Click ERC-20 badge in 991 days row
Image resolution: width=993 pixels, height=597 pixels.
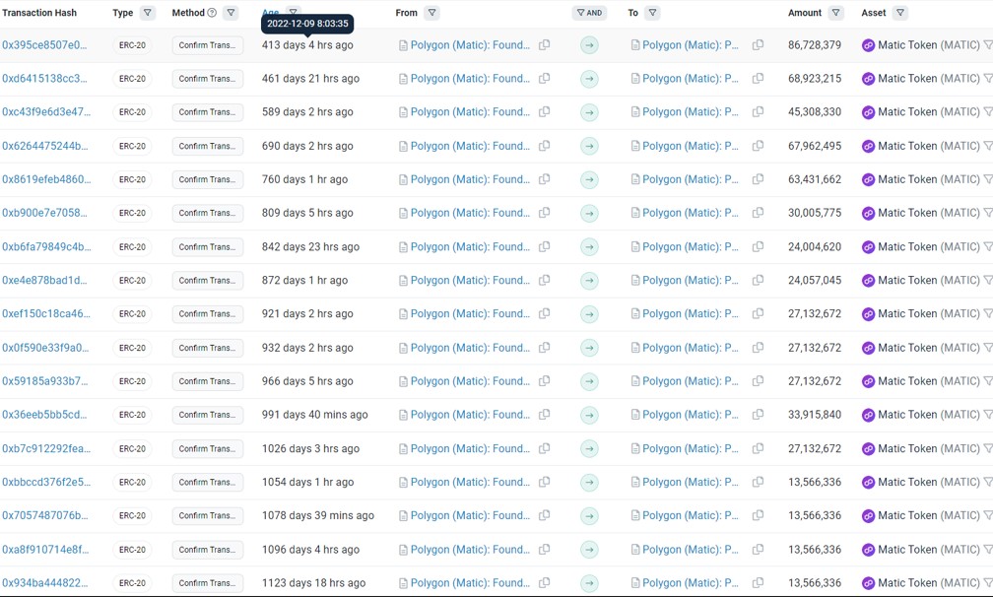coord(132,415)
